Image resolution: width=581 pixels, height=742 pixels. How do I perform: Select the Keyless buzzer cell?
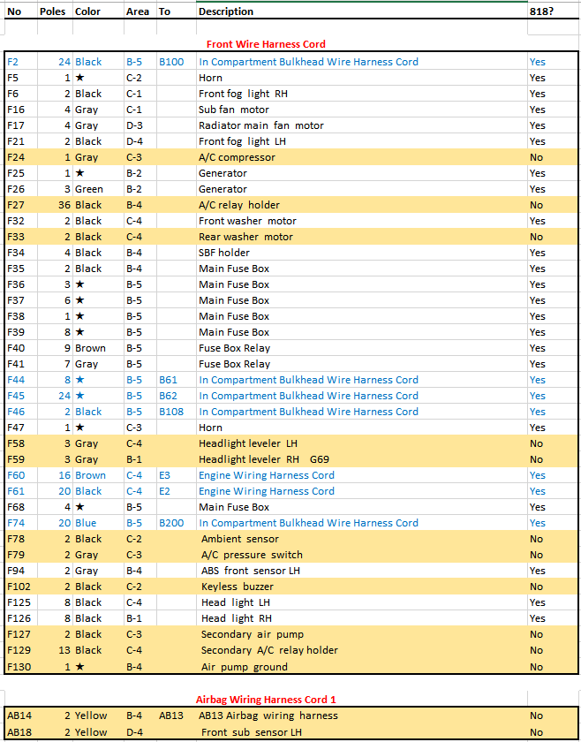(238, 587)
